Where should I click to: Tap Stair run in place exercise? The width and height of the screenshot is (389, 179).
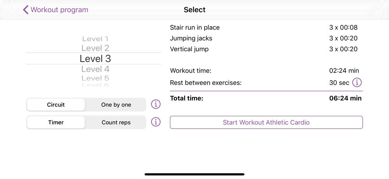tap(195, 28)
